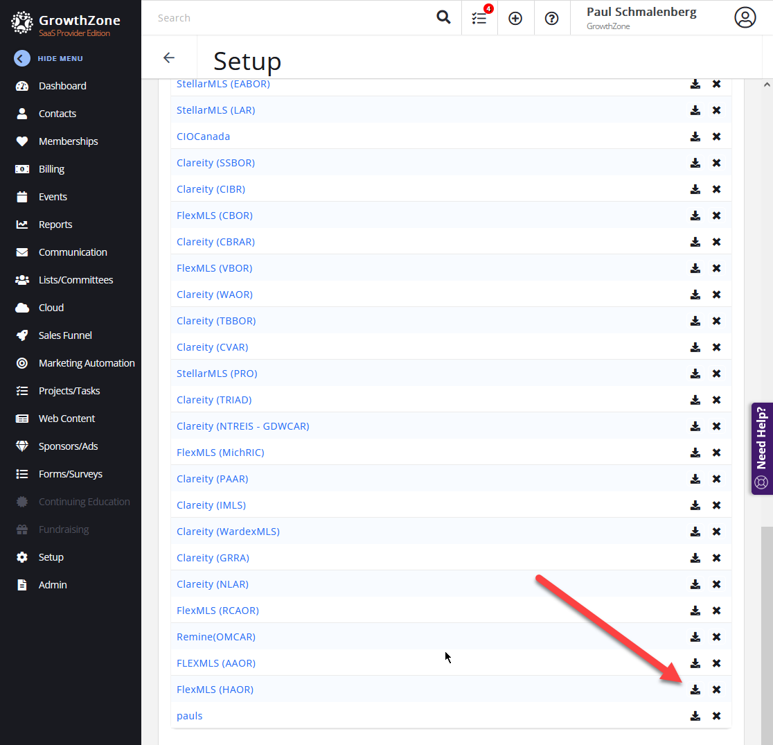Viewport: 773px width, 745px height.
Task: Click the search magnifier icon
Action: pyautogui.click(x=443, y=18)
